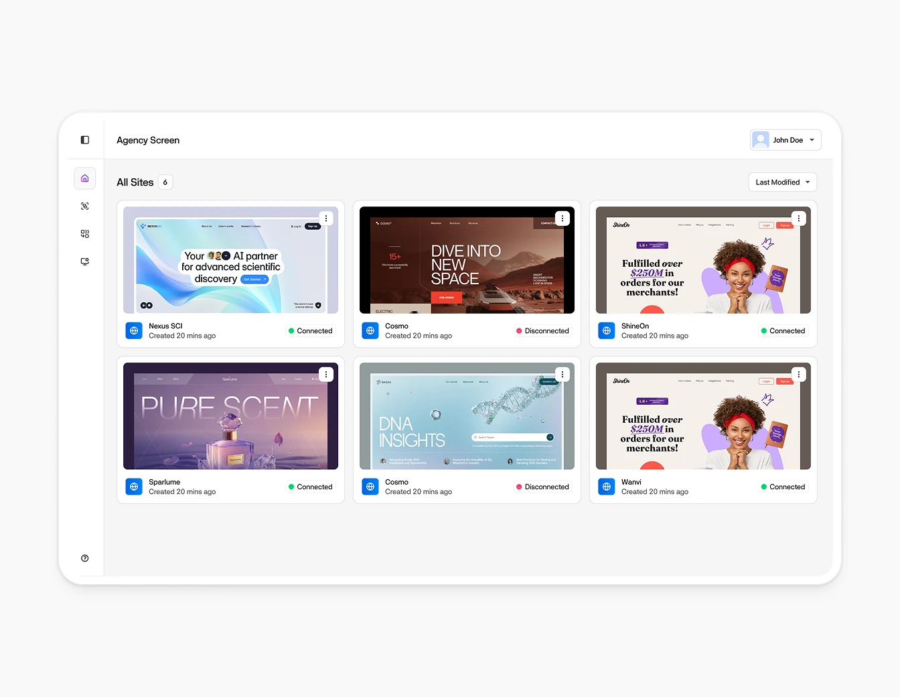Click the Connected indicator on the Wanvi card
900x697 pixels.
coord(782,487)
